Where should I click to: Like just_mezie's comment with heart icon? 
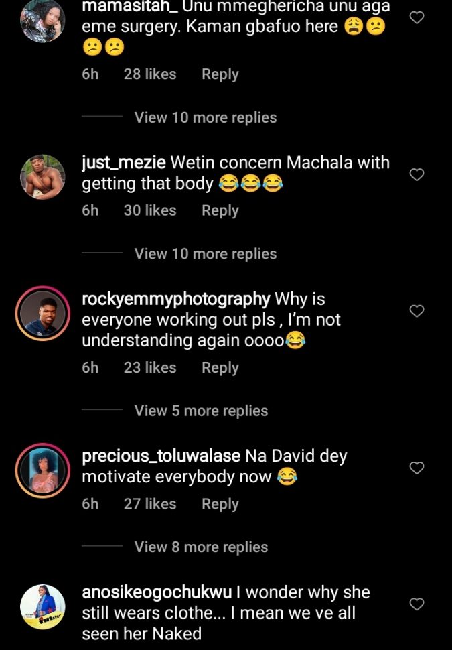coord(417,175)
